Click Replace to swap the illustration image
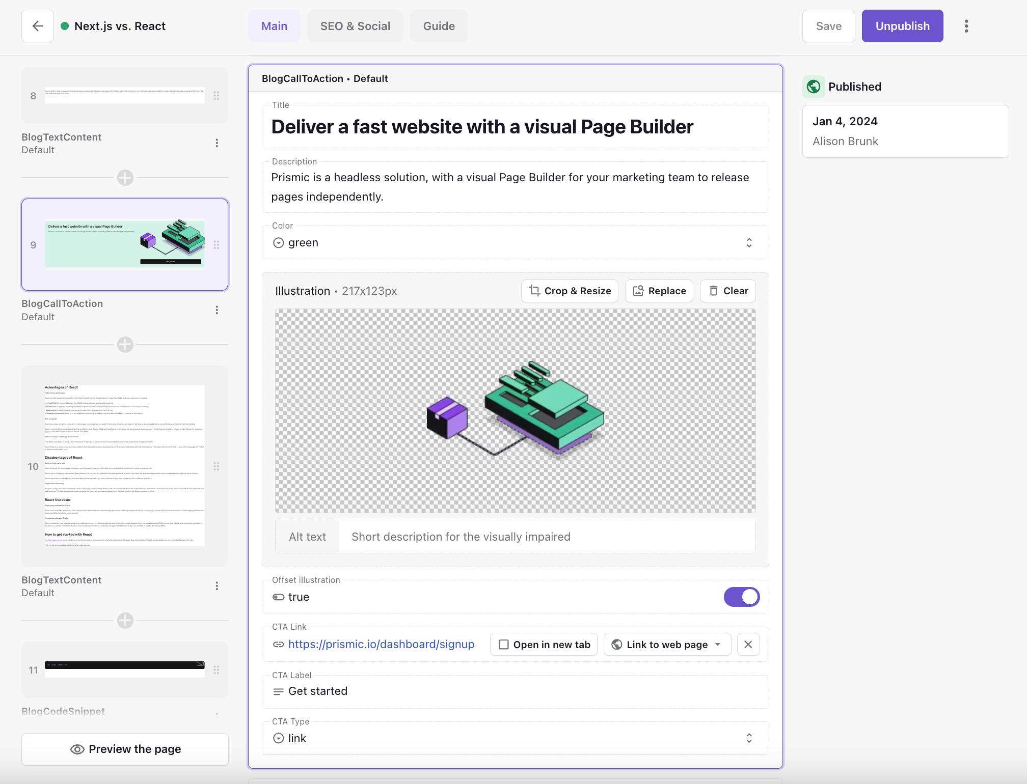 tap(659, 291)
